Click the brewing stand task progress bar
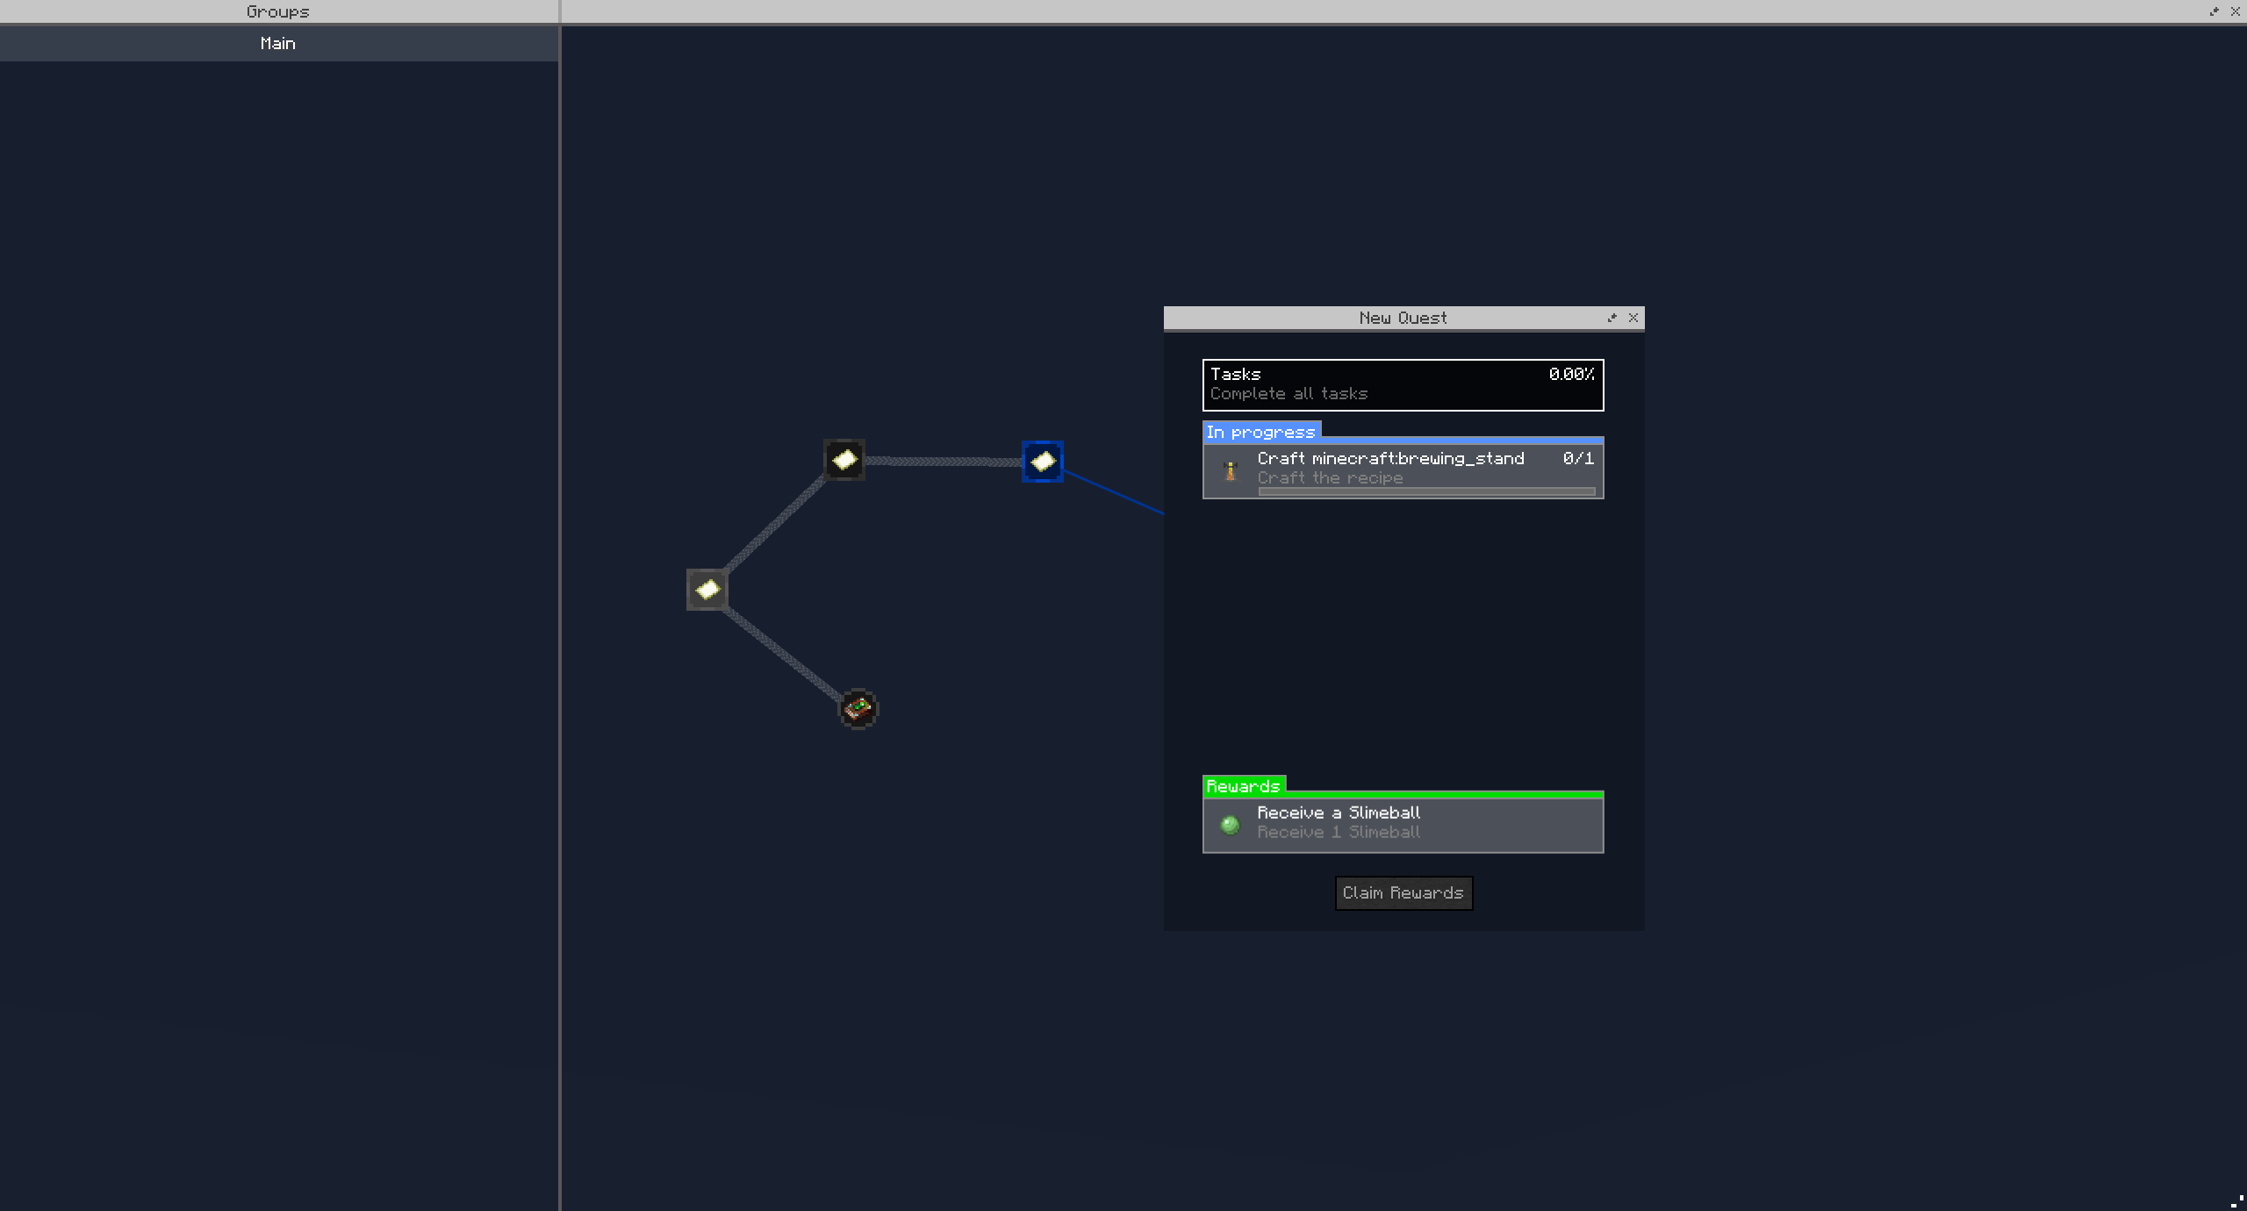2247x1211 pixels. pyautogui.click(x=1426, y=492)
